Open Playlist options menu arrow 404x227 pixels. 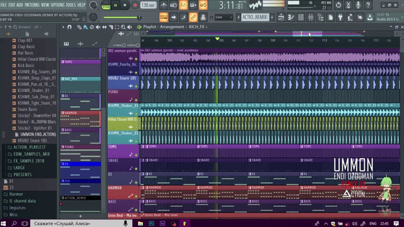tap(63, 27)
